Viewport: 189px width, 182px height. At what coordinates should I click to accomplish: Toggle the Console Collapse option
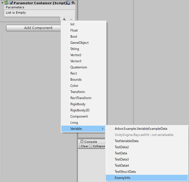99,146
